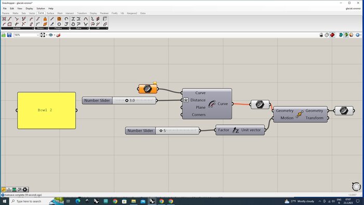This screenshot has height=205, width=364.
Task: Expand the Analysis panel dropdown
Action: pos(33,28)
